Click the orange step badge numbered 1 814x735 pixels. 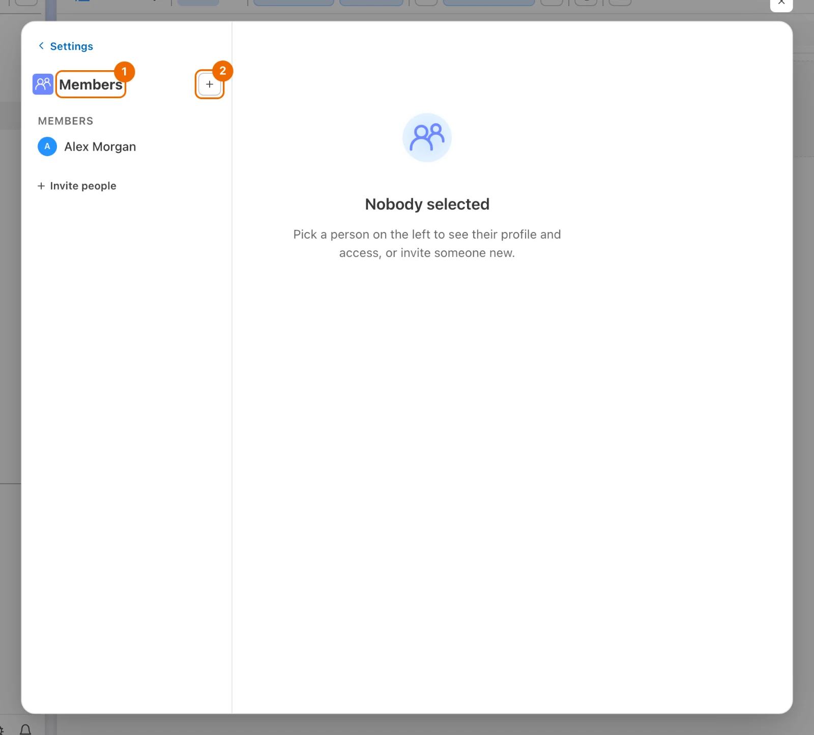tap(124, 72)
